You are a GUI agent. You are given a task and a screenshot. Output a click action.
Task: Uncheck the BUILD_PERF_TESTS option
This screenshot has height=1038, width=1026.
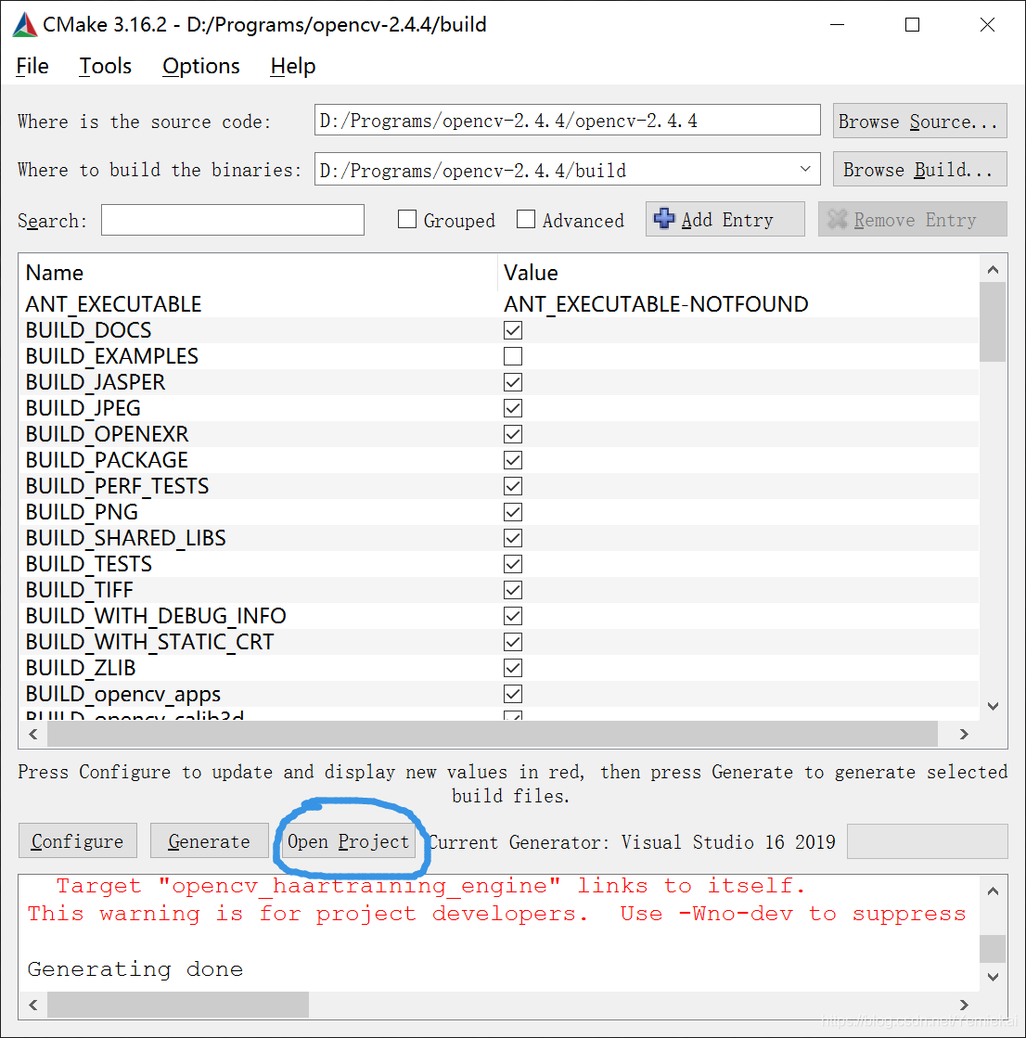point(513,486)
